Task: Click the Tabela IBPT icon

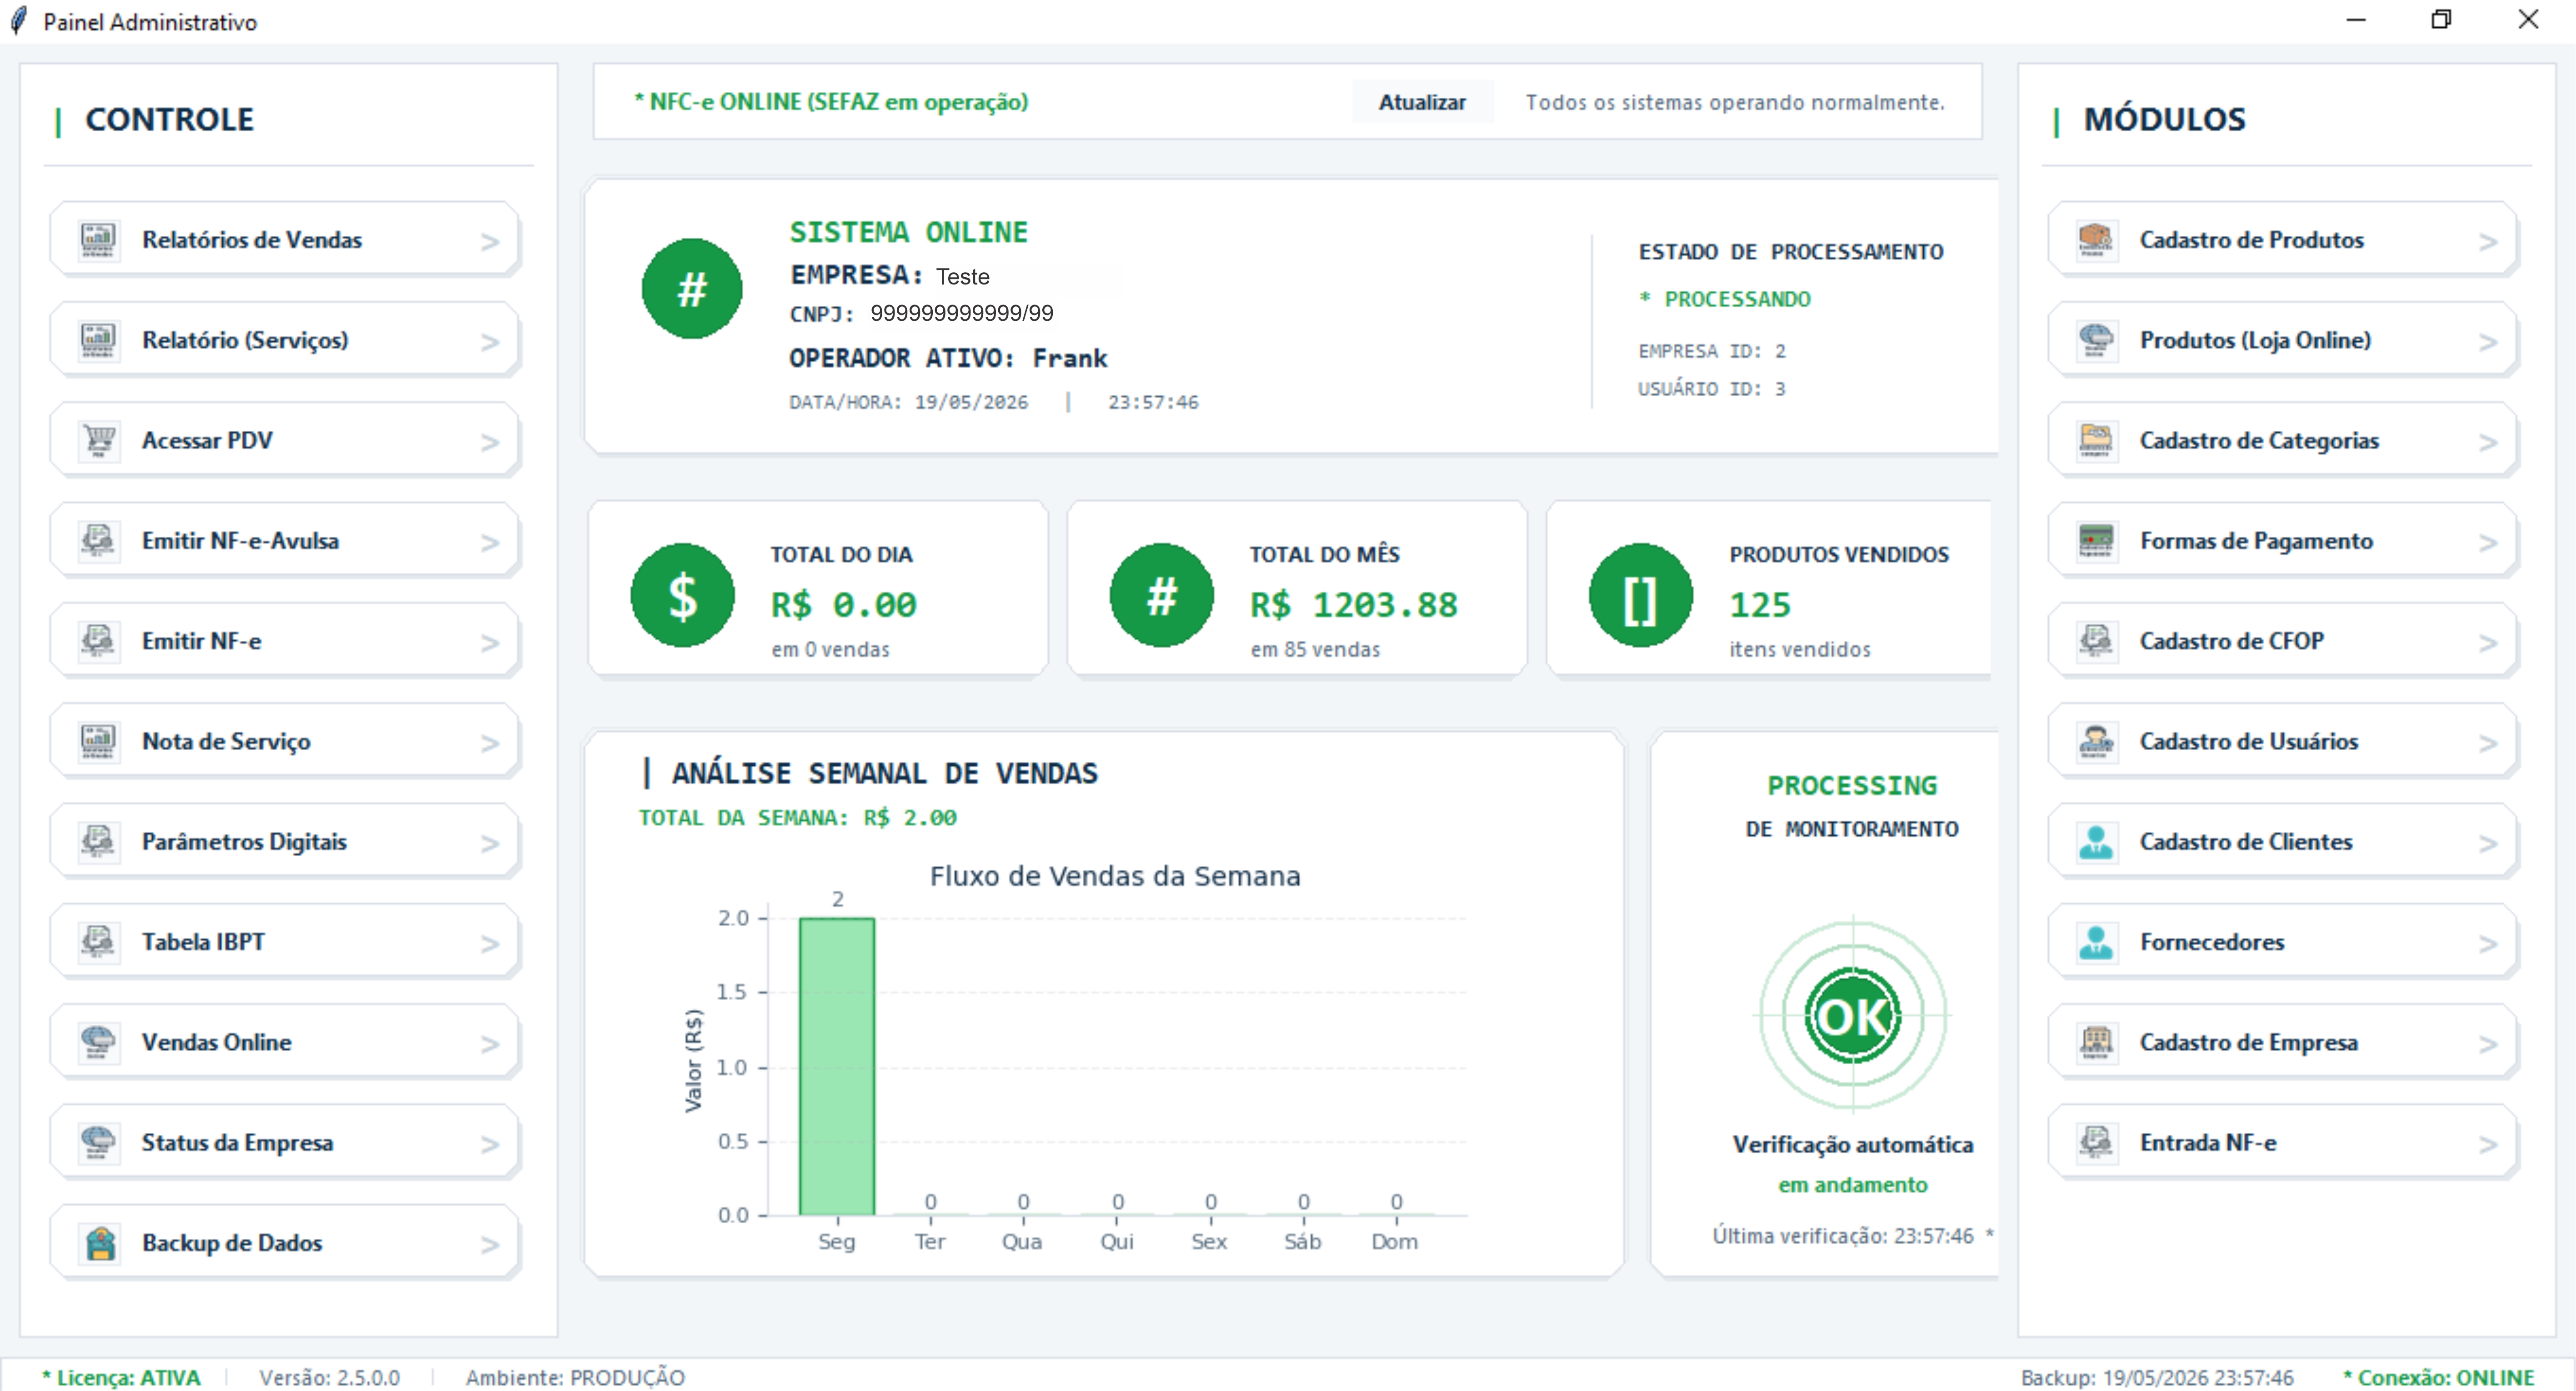Action: (98, 942)
